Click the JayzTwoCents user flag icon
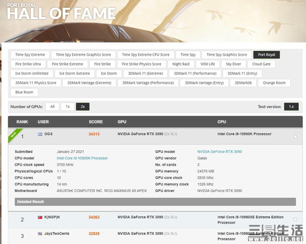 40,234
